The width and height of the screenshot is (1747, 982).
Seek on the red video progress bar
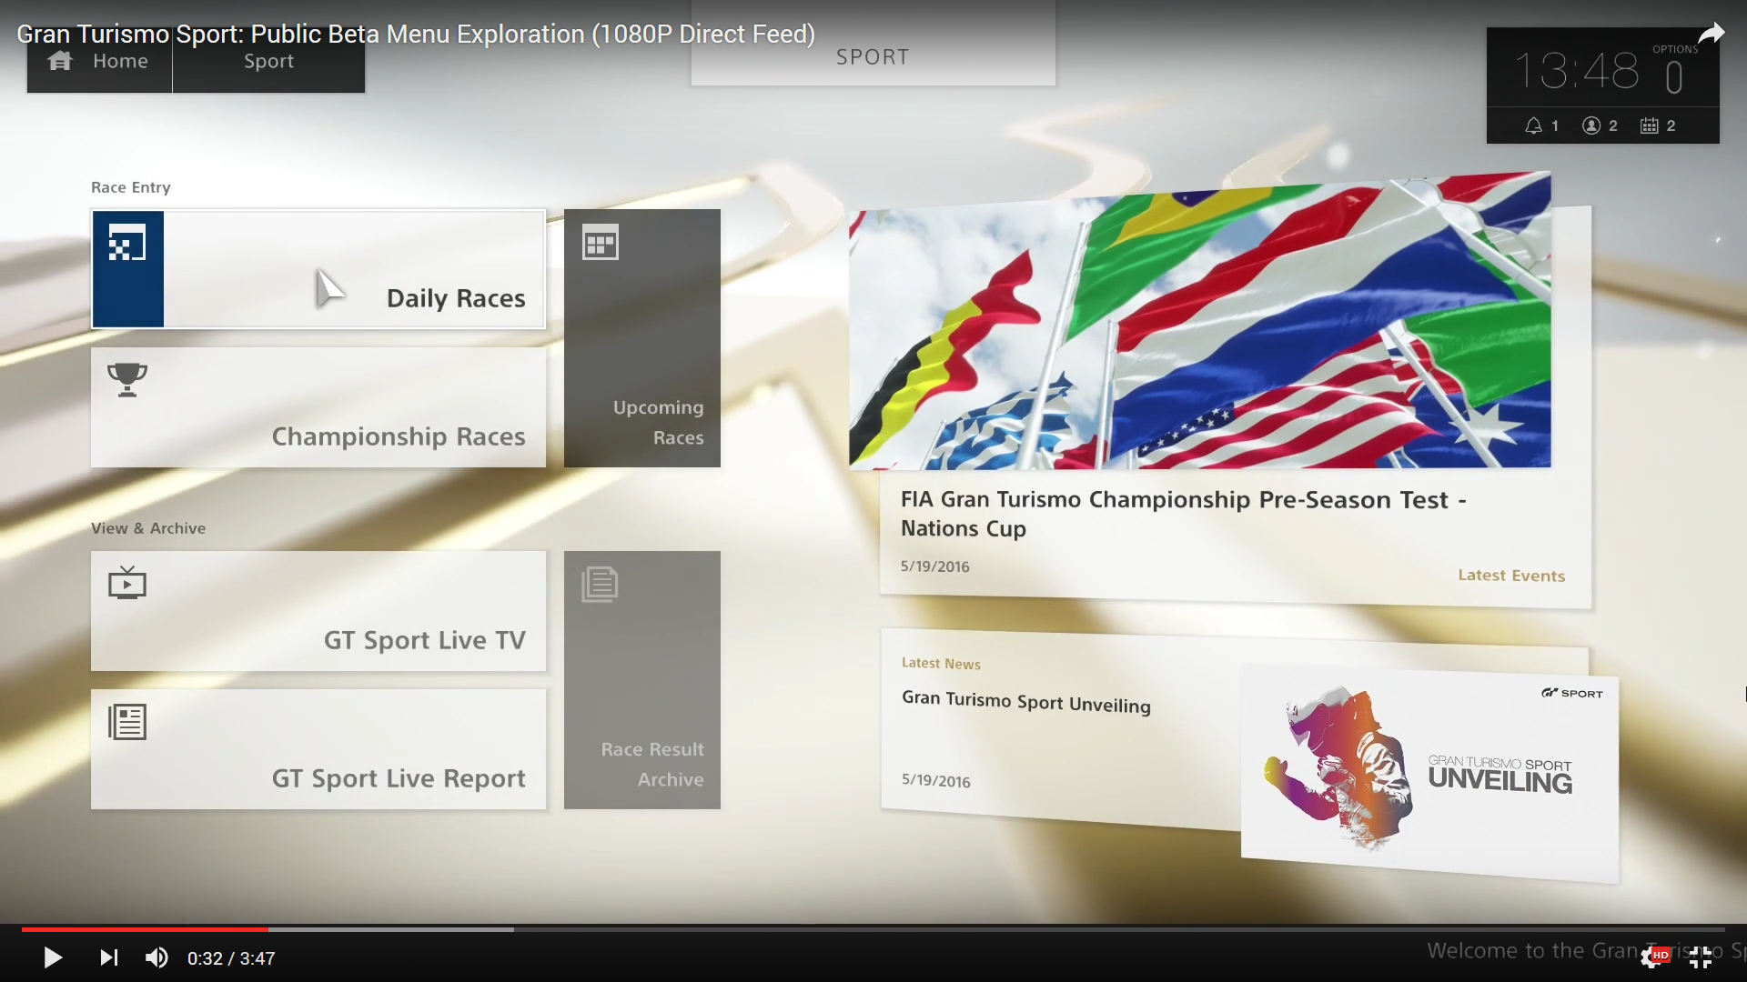pos(146,929)
